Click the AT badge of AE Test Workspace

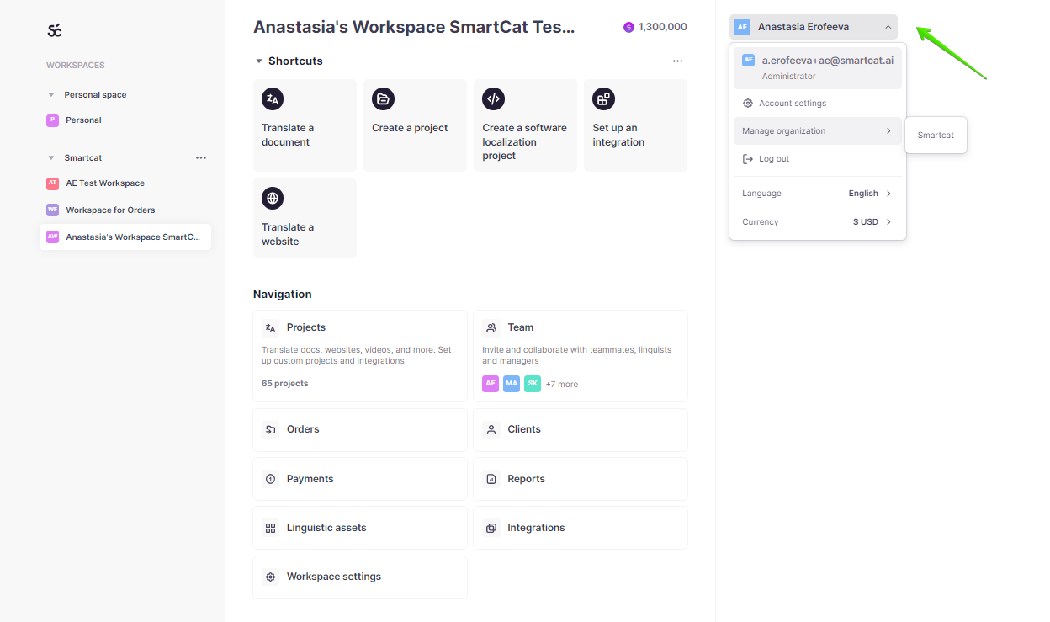[52, 183]
